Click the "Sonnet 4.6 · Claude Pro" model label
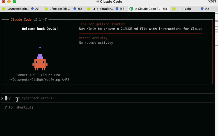The width and height of the screenshot is (218, 136). [x=38, y=75]
